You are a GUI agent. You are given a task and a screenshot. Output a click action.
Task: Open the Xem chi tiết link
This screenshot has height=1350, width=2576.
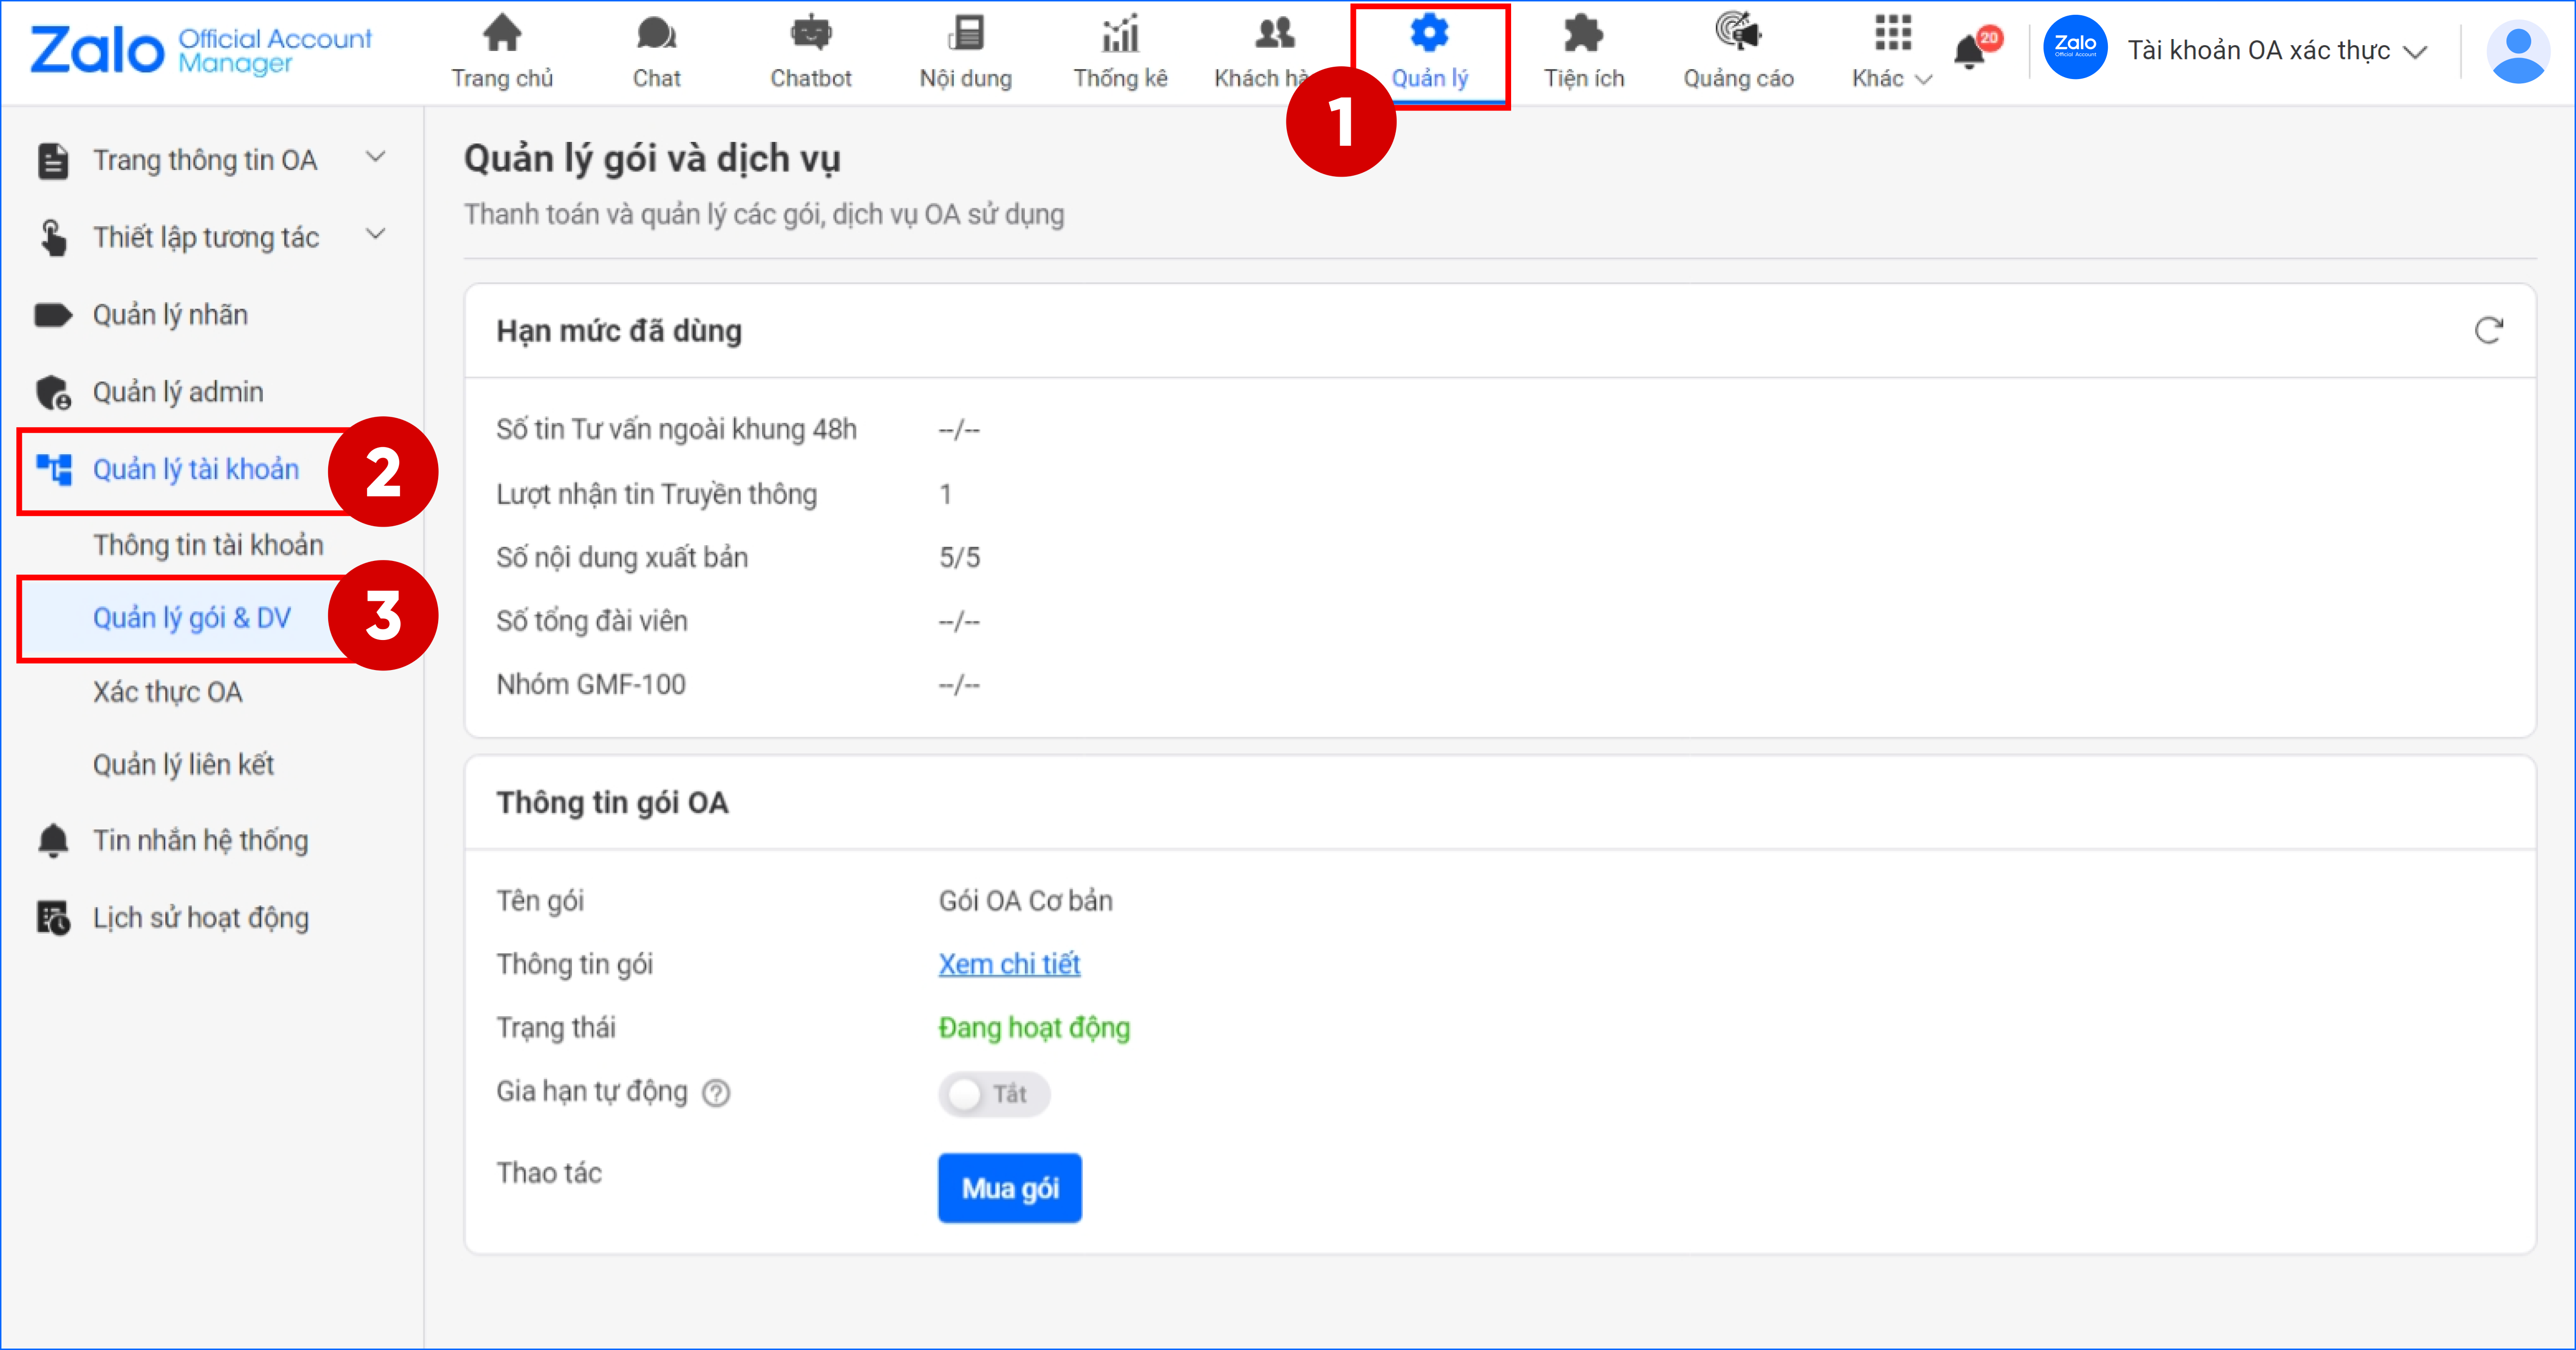pyautogui.click(x=1009, y=964)
